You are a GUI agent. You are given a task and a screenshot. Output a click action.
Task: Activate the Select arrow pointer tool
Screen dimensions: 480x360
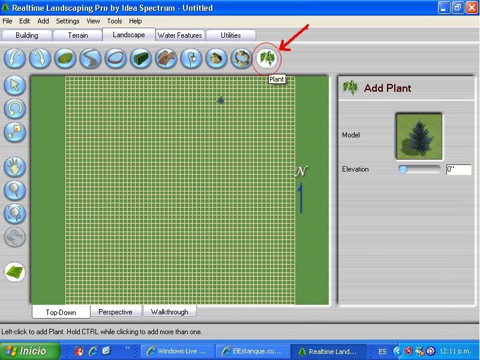(x=14, y=85)
